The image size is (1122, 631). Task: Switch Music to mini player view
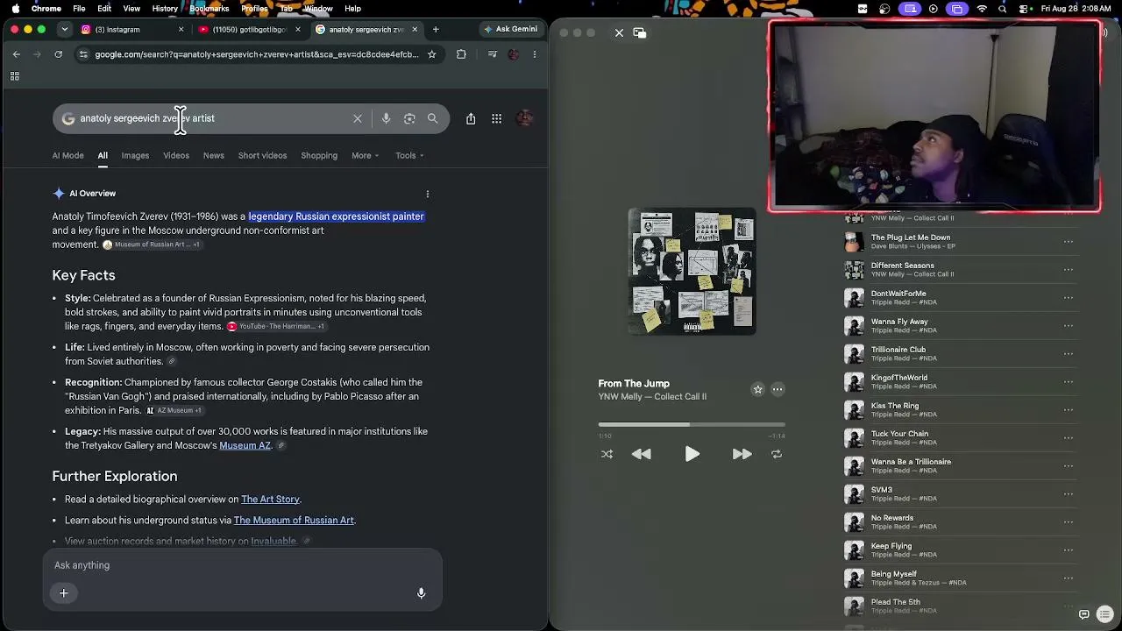[640, 32]
